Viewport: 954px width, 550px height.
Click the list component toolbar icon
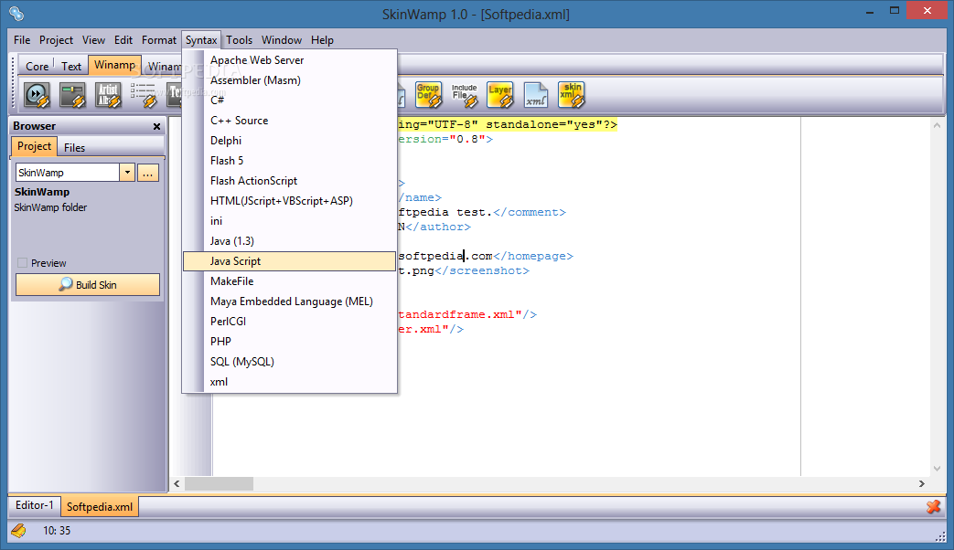[145, 95]
